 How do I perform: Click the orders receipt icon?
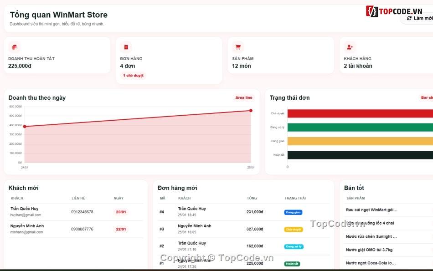pos(126,47)
